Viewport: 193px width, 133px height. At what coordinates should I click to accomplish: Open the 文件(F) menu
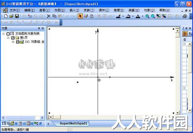coord(15,10)
